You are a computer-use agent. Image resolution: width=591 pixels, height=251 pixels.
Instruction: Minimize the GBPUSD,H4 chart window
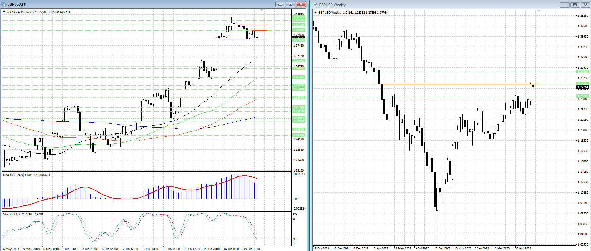(x=280, y=4)
